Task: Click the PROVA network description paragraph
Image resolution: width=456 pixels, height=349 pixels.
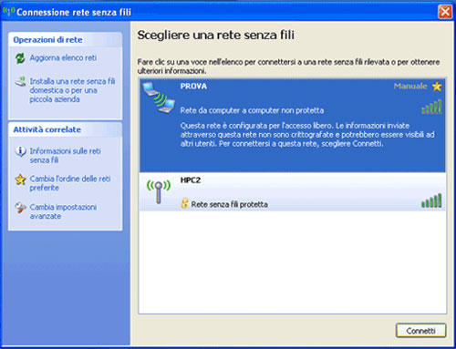Action: tap(307, 135)
